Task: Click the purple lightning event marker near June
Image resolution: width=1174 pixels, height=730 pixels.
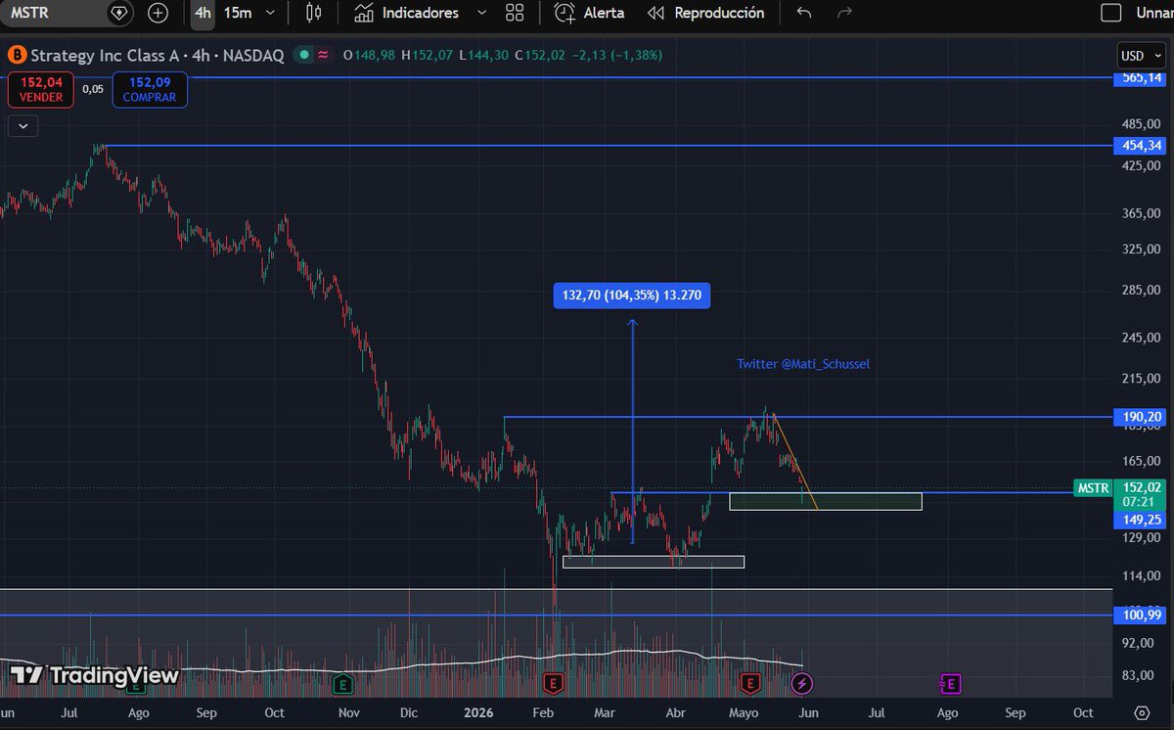Action: click(803, 683)
